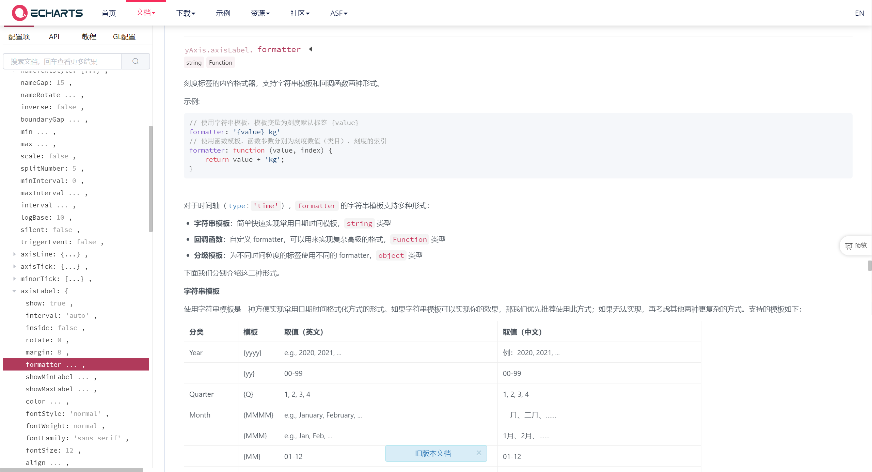The width and height of the screenshot is (872, 472).
Task: Expand the axisLine tree node
Action: [14, 254]
